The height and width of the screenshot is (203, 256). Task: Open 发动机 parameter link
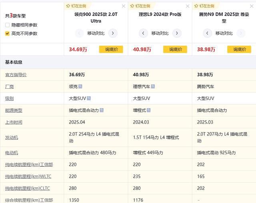[x=12, y=137]
